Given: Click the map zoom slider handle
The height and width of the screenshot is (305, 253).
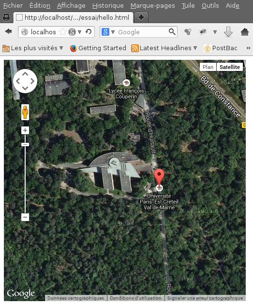Looking at the screenshot, I should click(x=25, y=144).
